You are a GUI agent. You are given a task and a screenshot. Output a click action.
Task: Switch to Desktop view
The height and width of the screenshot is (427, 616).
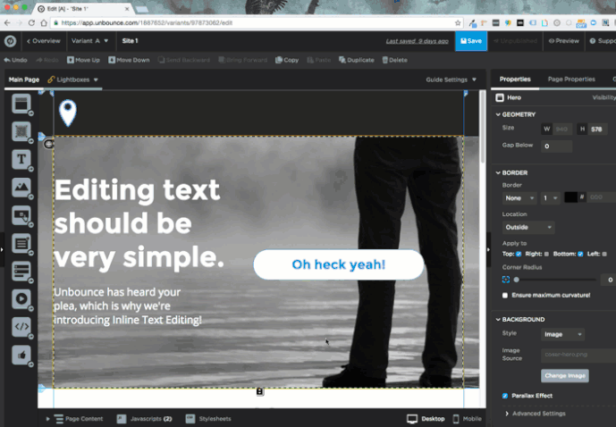tap(426, 419)
